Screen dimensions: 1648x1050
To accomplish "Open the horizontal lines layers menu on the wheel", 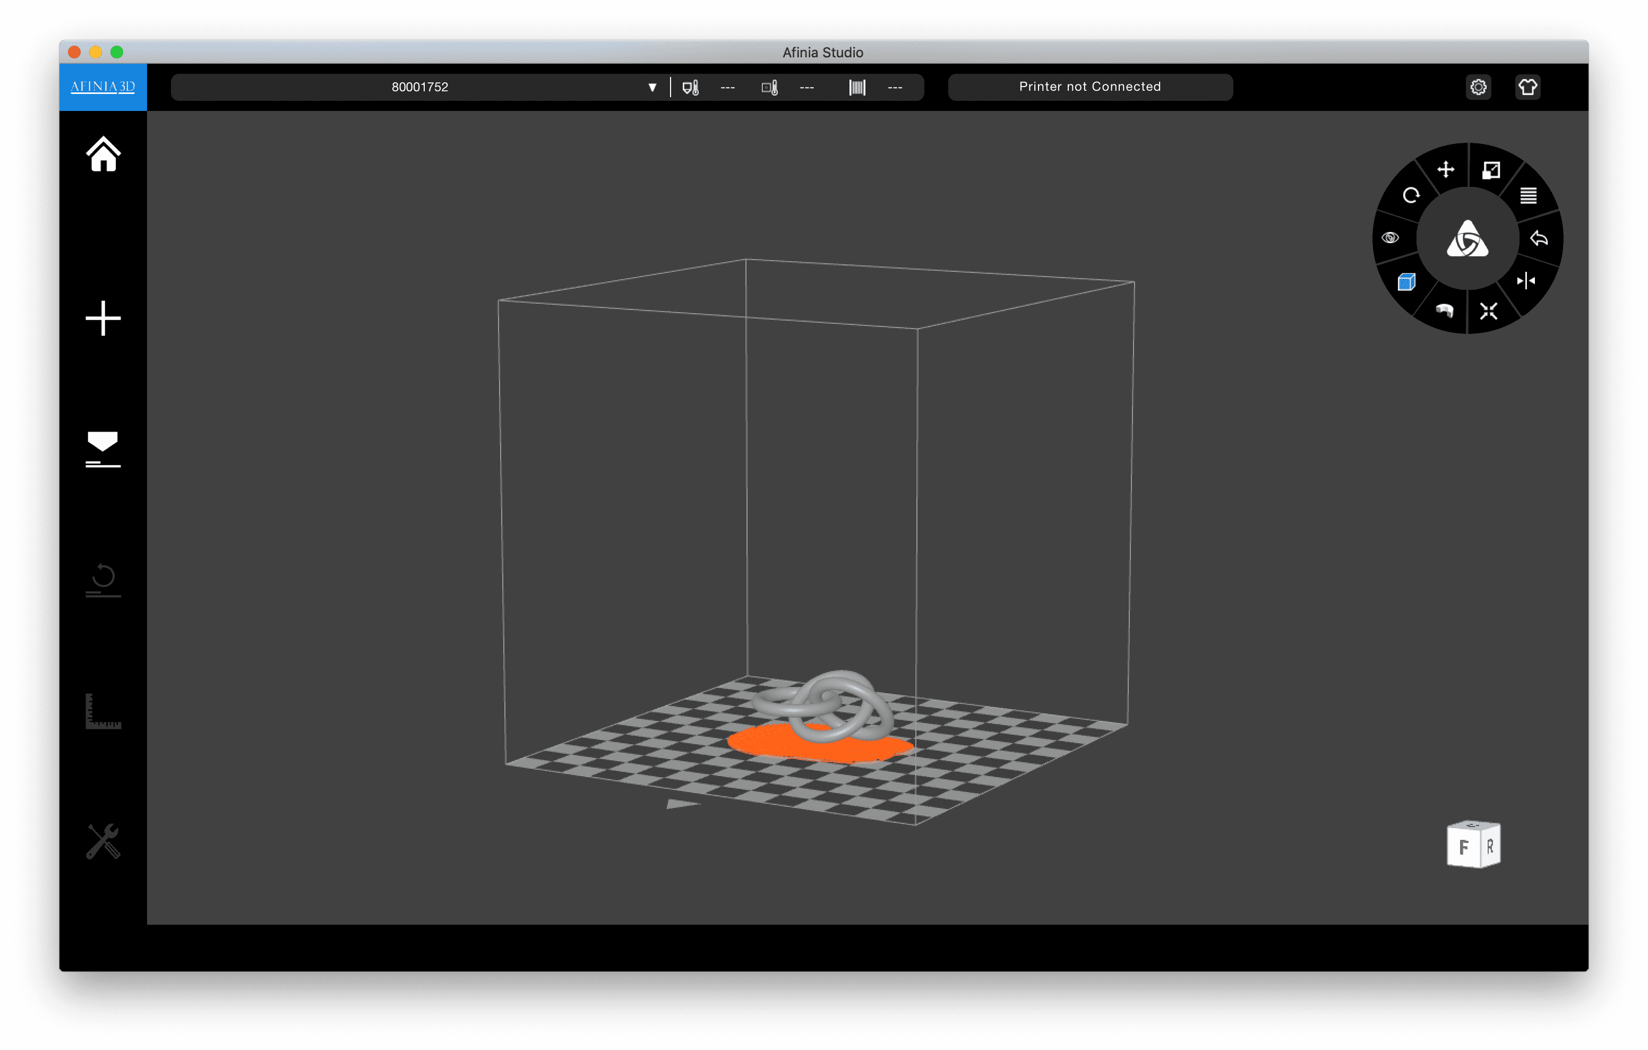I will [1527, 196].
